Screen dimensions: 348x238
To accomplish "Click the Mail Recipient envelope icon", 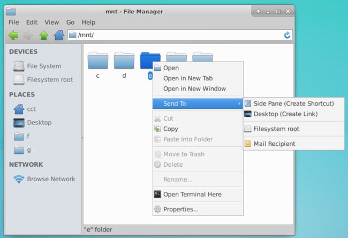I will click(248, 144).
